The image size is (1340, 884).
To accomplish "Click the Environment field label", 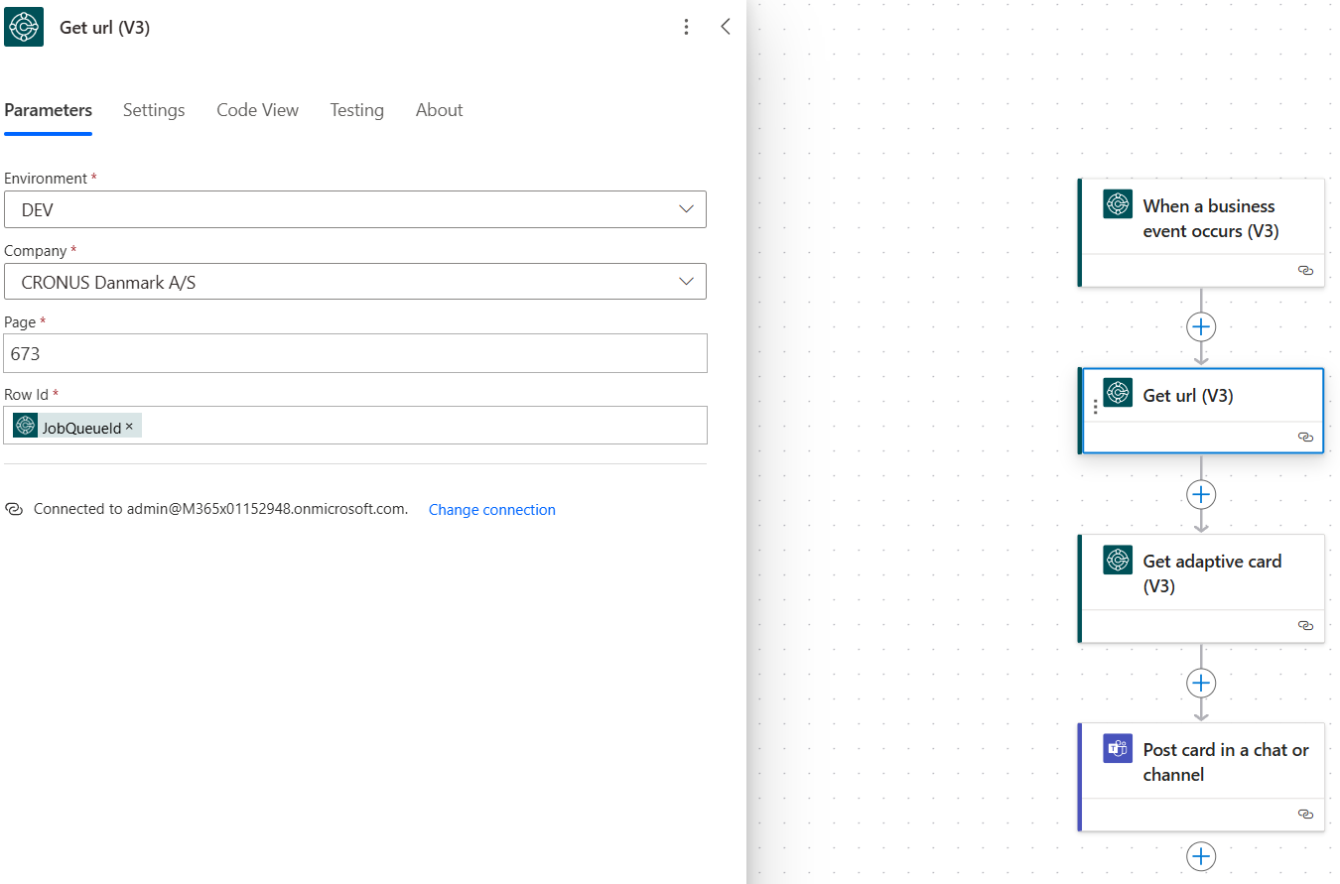I will tap(46, 179).
